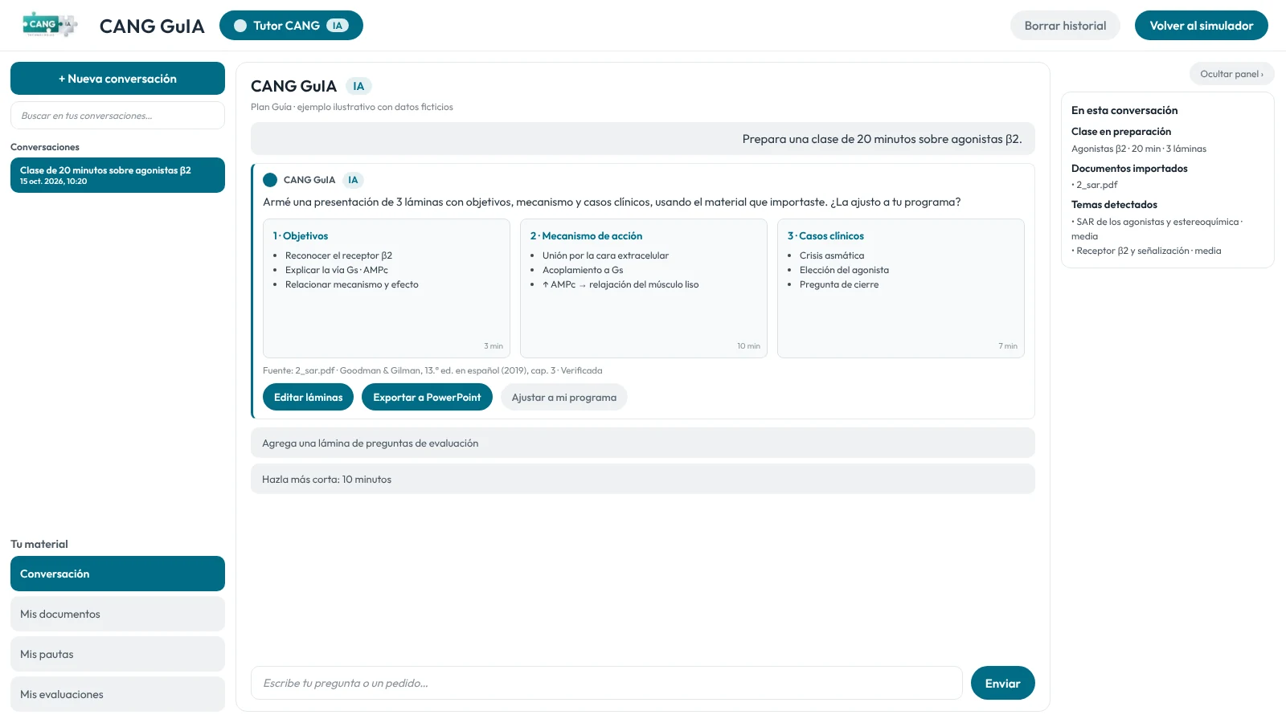
Task: Click Borrar historial button
Action: pos(1065,26)
